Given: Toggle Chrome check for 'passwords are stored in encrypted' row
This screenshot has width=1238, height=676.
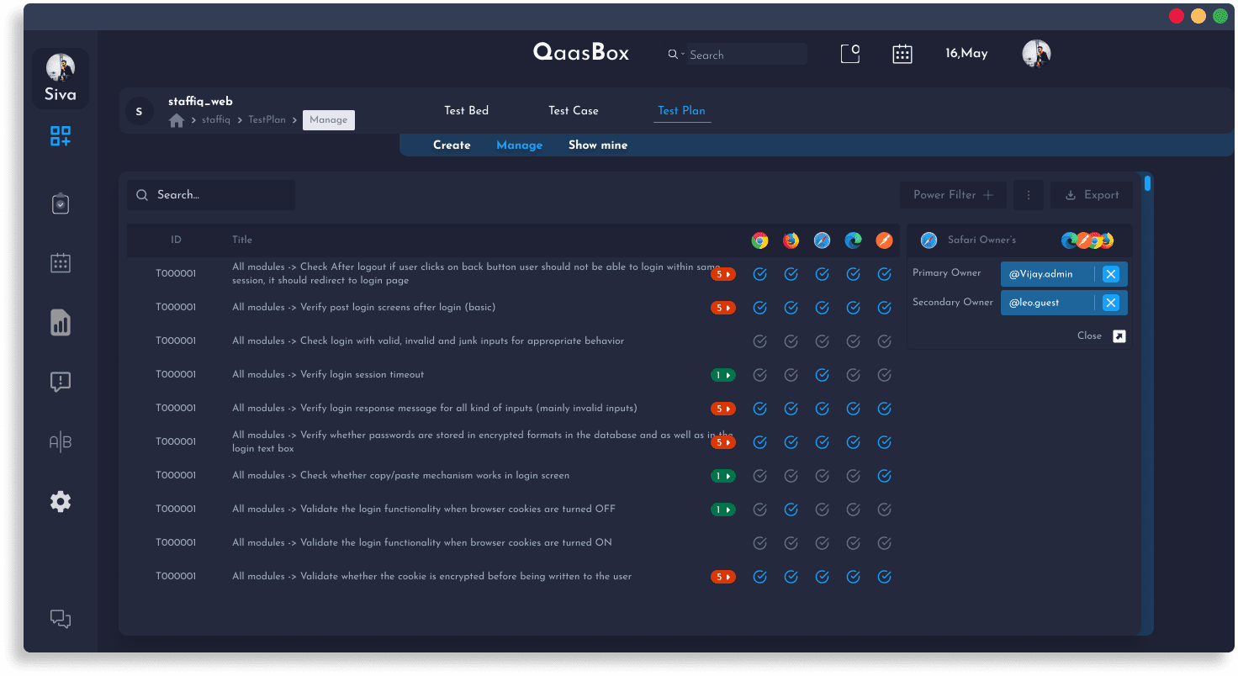Looking at the screenshot, I should 759,442.
